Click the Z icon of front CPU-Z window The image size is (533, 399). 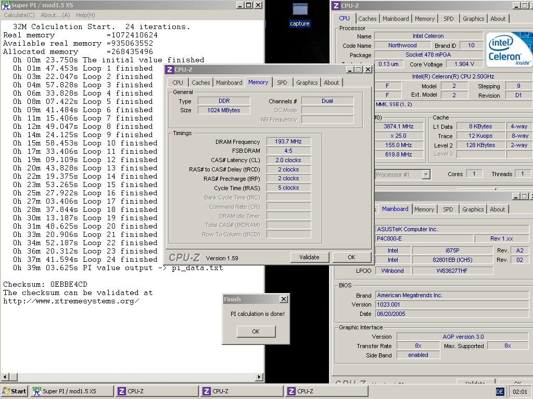point(170,70)
